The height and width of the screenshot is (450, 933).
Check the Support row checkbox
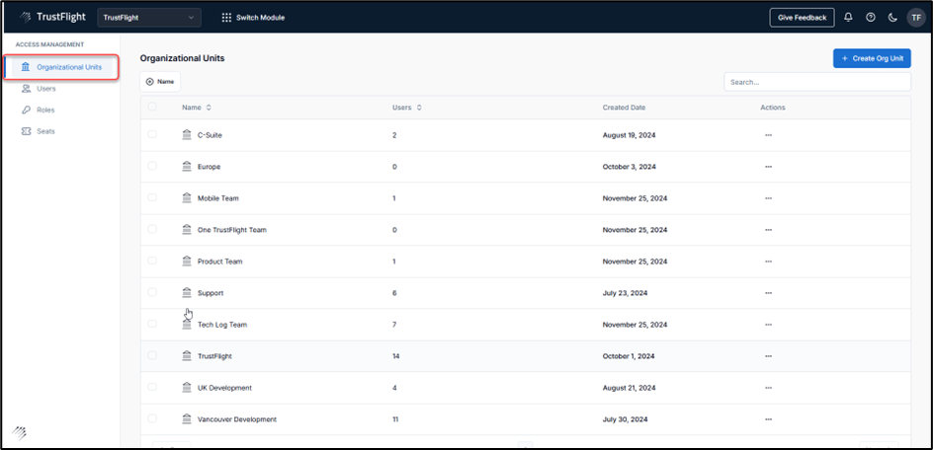(152, 292)
